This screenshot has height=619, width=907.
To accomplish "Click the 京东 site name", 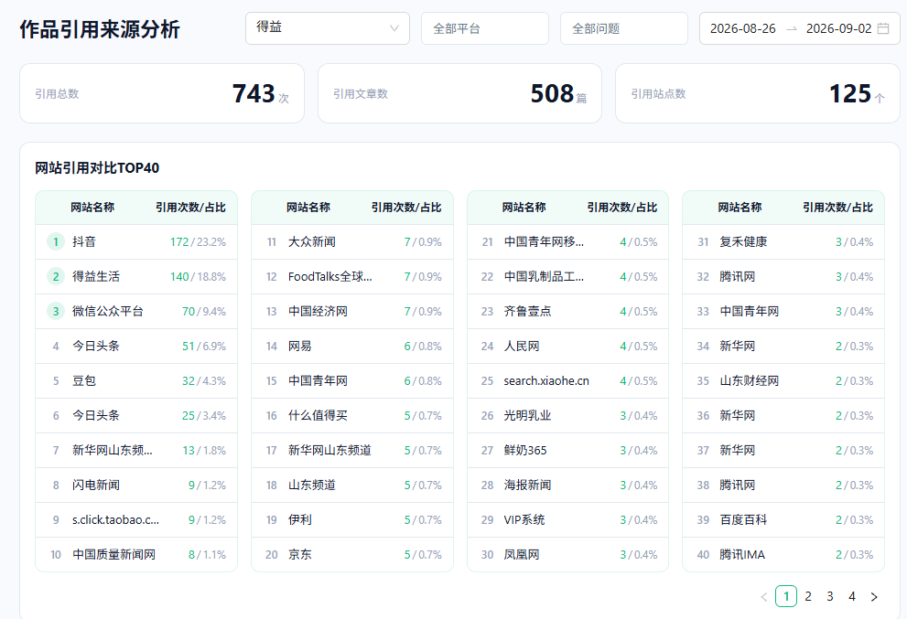I will point(299,554).
